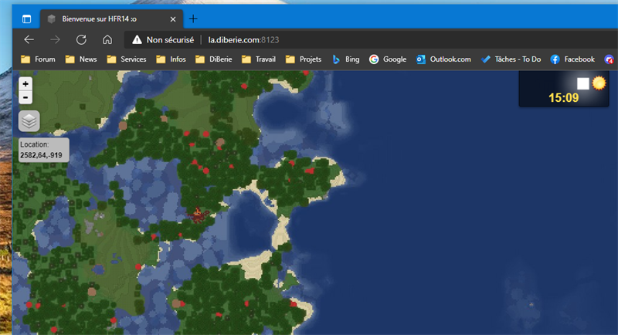Click the 15:09 server time display
The image size is (618, 335).
coord(564,97)
